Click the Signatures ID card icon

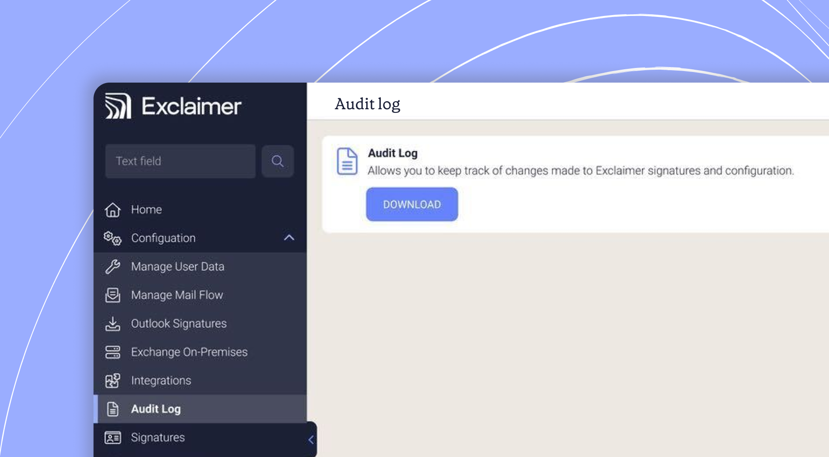tap(112, 438)
